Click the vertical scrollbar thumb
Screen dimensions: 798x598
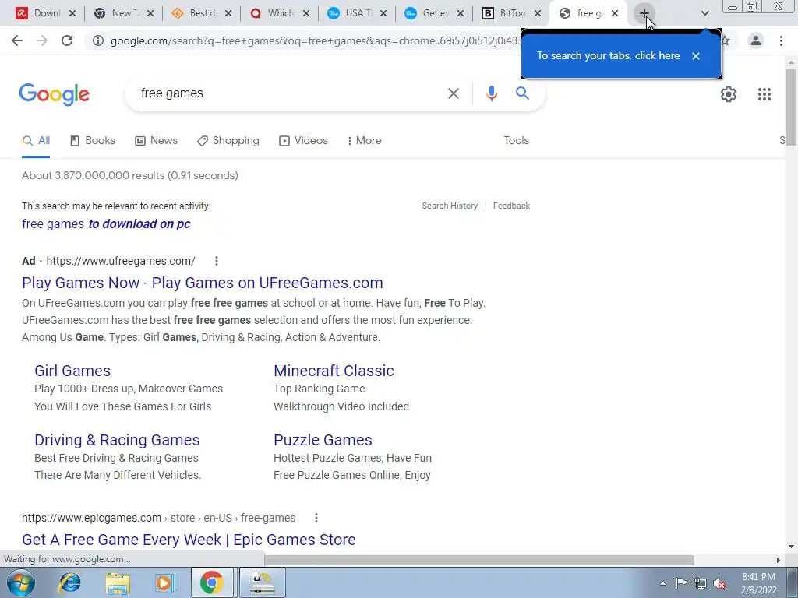(x=792, y=107)
